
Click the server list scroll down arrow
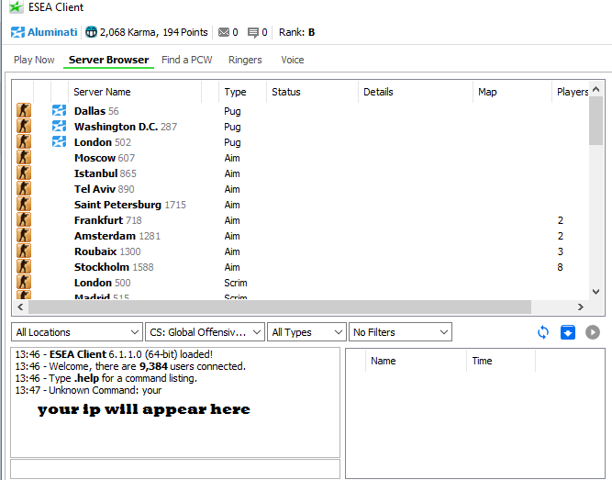[x=596, y=291]
